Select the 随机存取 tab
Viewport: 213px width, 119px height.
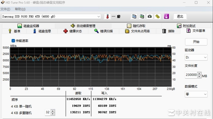[x=136, y=26]
